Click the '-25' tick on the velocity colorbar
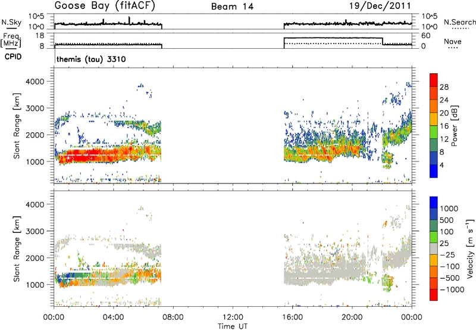The height and width of the screenshot is (330, 476). coord(447,255)
